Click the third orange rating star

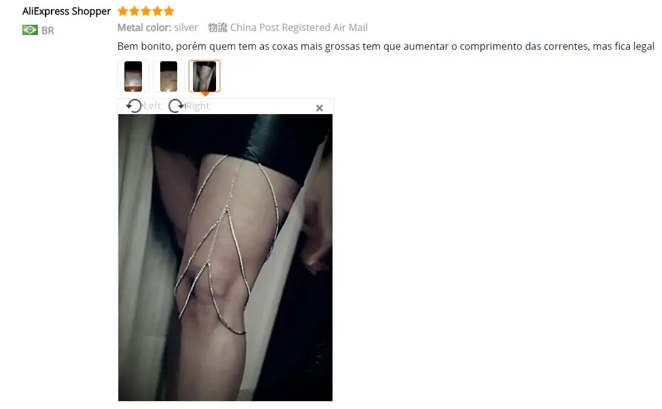(x=146, y=11)
